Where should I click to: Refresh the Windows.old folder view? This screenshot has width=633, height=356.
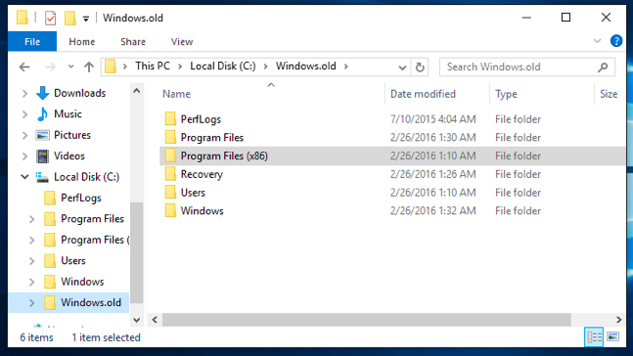point(420,67)
